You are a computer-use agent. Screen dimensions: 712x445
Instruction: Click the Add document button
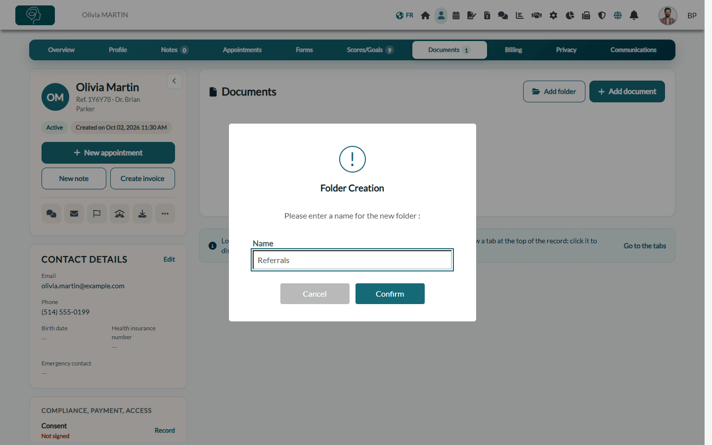627,91
